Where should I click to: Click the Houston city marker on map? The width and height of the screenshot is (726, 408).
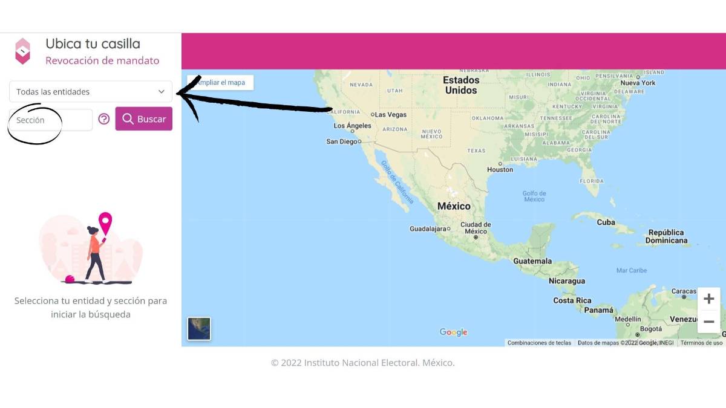pos(500,163)
